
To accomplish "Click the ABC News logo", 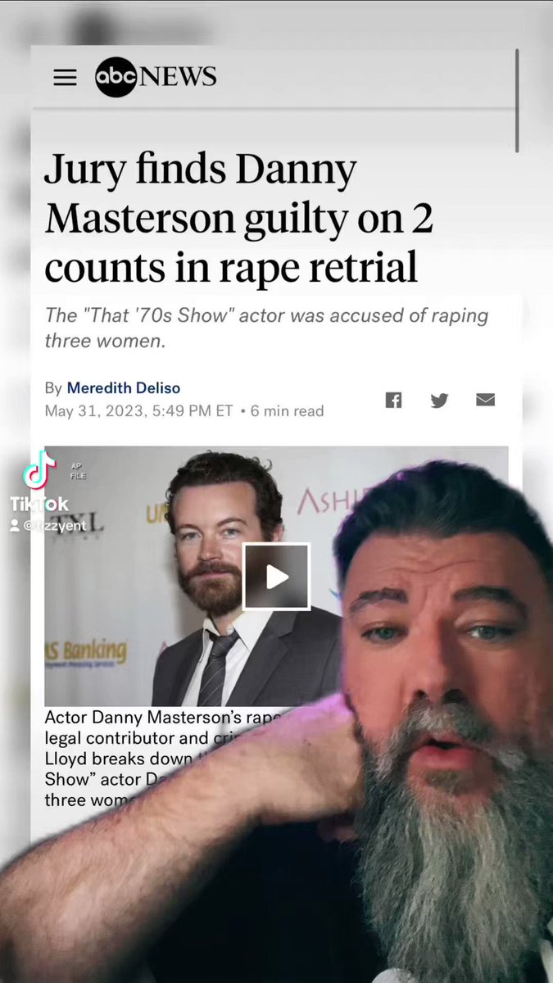I will pyautogui.click(x=156, y=77).
